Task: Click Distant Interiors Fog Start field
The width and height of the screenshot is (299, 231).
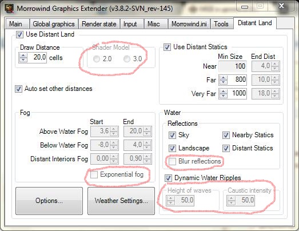Action: point(105,159)
